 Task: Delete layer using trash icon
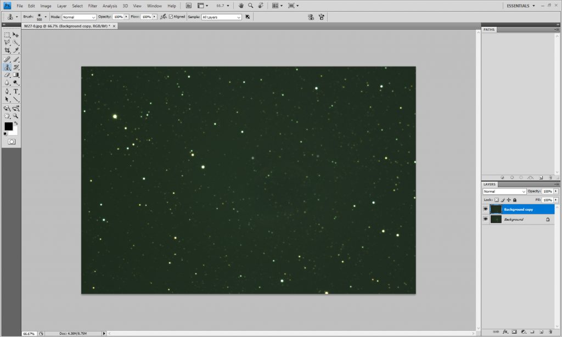[550, 332]
